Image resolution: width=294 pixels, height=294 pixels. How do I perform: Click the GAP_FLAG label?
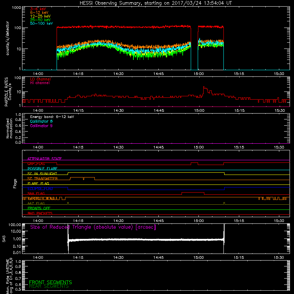36,164
